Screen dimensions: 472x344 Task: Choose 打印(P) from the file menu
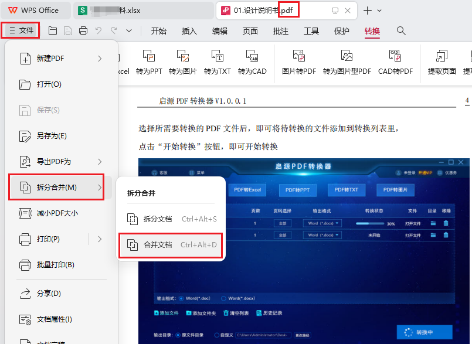48,239
